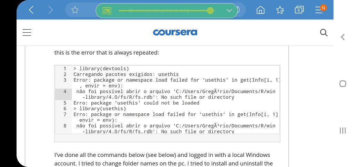
Task: Go back with the browser back arrow
Action: [31, 10]
